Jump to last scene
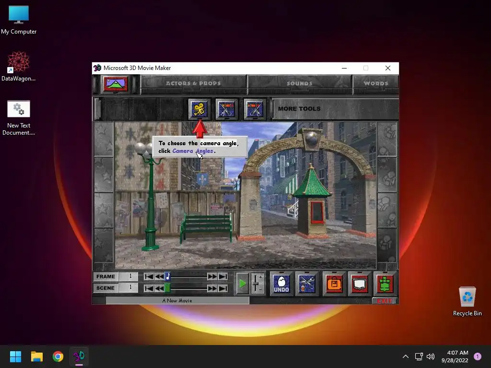The width and height of the screenshot is (491, 368). coord(222,288)
